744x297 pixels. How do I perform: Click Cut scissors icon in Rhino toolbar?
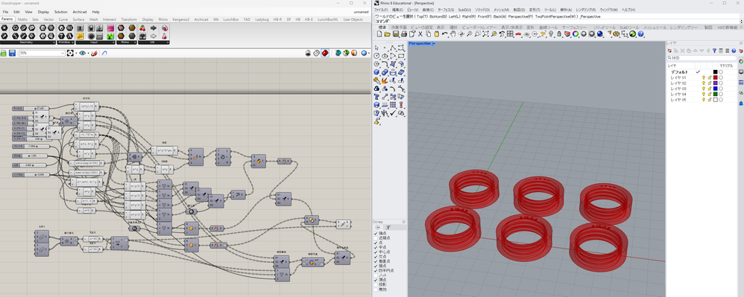click(420, 34)
